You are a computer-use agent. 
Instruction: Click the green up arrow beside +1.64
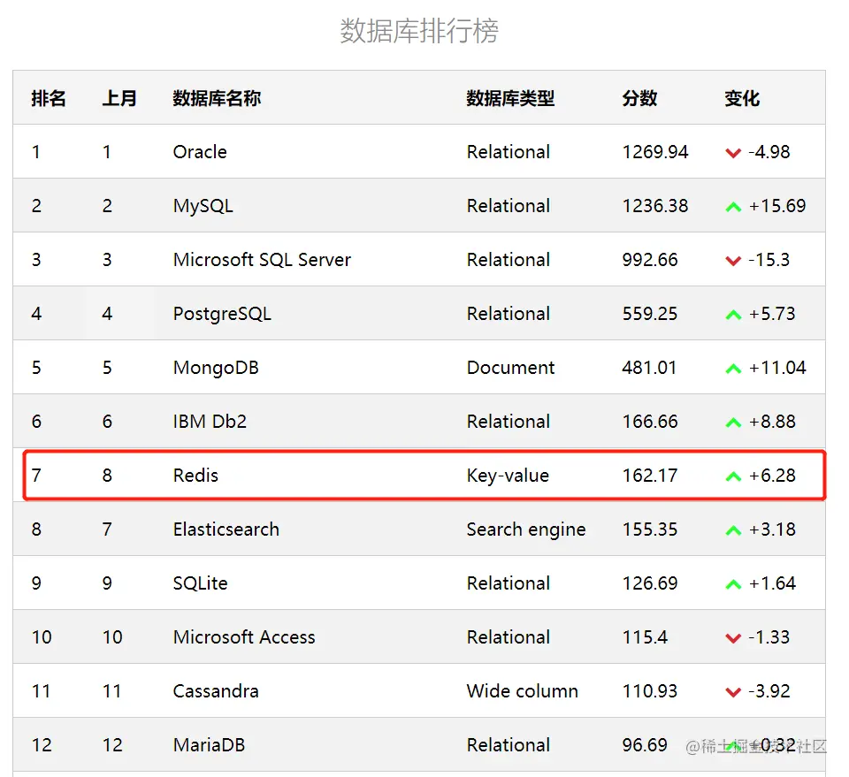(733, 583)
